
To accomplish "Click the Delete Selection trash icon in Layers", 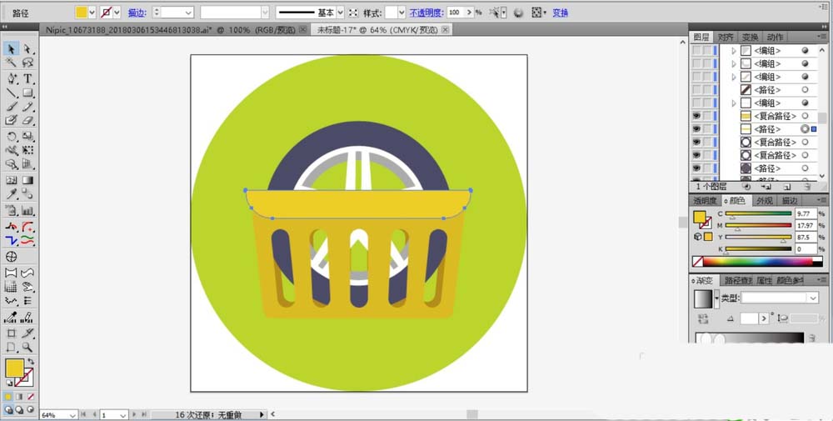I will point(807,187).
